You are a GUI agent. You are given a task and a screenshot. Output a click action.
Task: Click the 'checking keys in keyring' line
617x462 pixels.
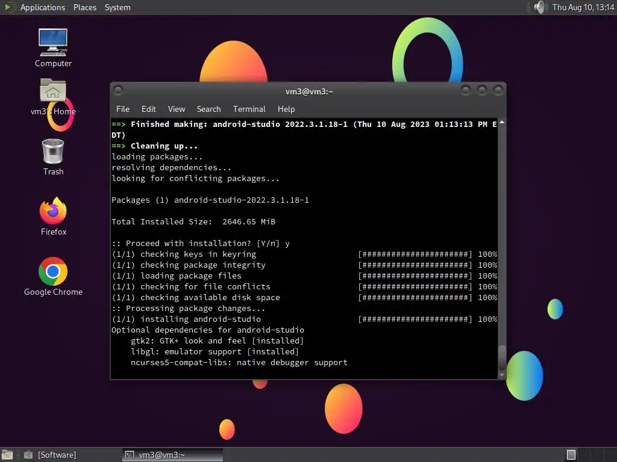tap(304, 254)
